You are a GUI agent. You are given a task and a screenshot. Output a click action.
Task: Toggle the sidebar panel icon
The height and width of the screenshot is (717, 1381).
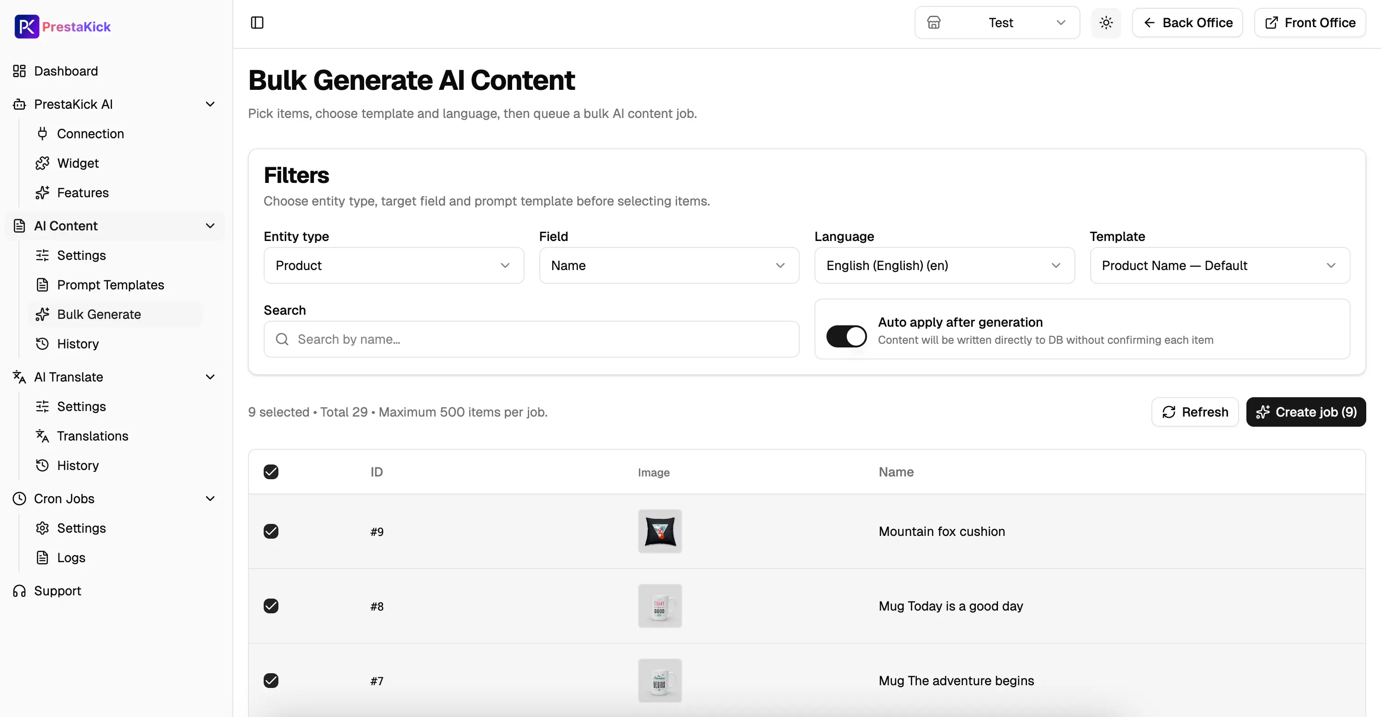[x=257, y=23]
